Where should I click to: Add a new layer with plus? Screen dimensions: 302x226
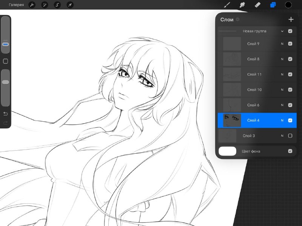click(x=291, y=20)
